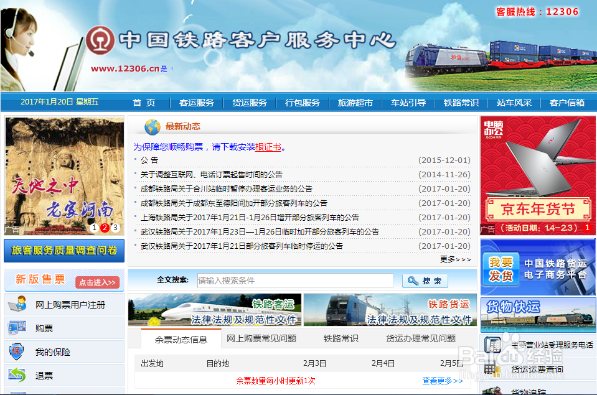Click the 根证书 download link

pyautogui.click(x=268, y=147)
